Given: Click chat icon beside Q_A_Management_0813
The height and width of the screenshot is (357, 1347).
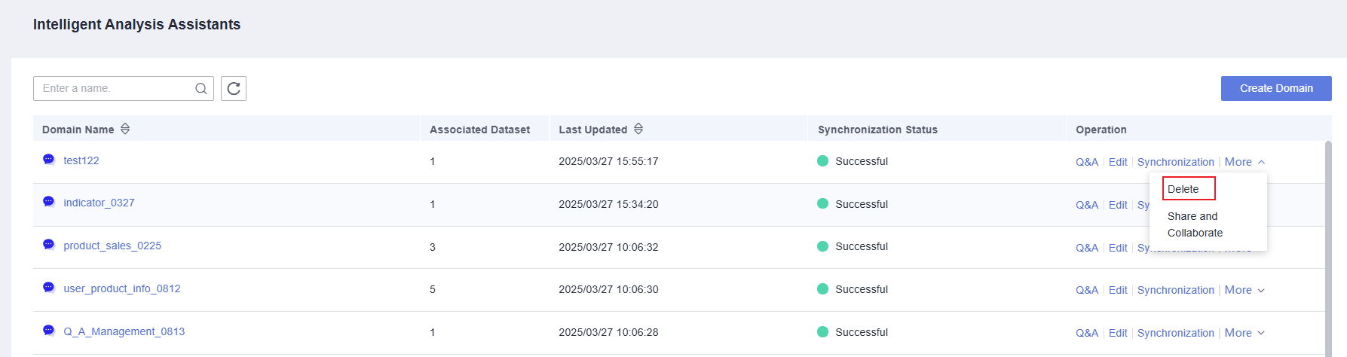Looking at the screenshot, I should tap(49, 330).
